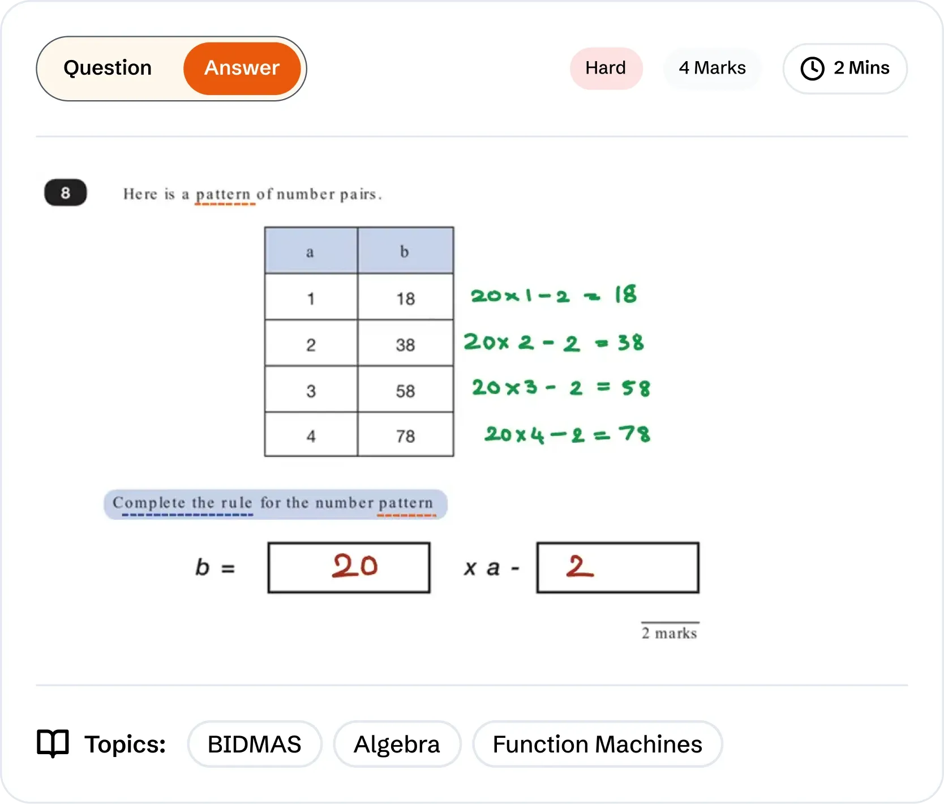Click the answer box containing 20
This screenshot has width=944, height=804.
coord(349,567)
